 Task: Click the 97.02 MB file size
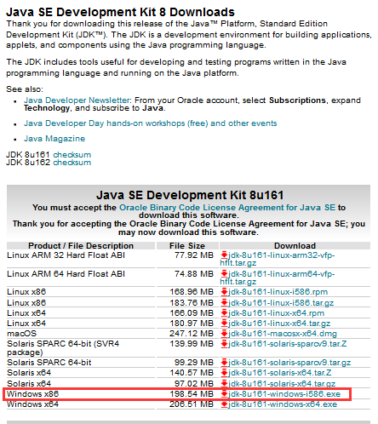(194, 384)
